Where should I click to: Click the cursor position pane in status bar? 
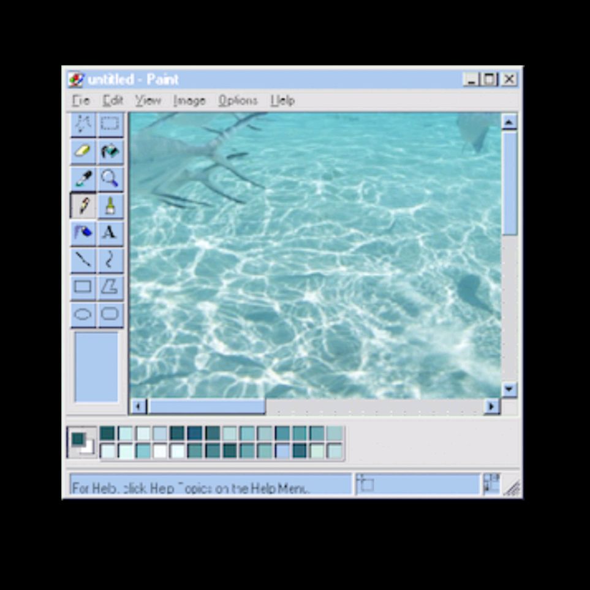417,484
